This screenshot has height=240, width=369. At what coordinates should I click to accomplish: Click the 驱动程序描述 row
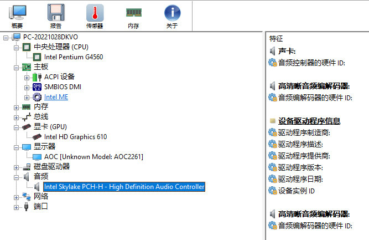tap(296, 144)
